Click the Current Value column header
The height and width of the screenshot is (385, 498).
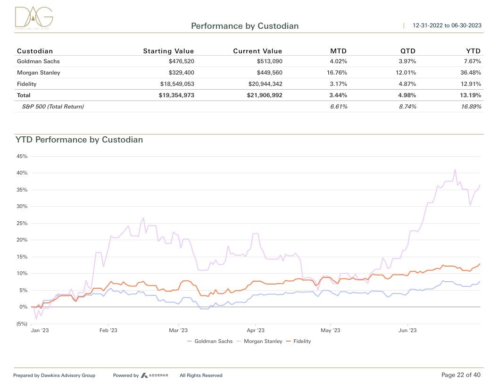click(x=257, y=51)
